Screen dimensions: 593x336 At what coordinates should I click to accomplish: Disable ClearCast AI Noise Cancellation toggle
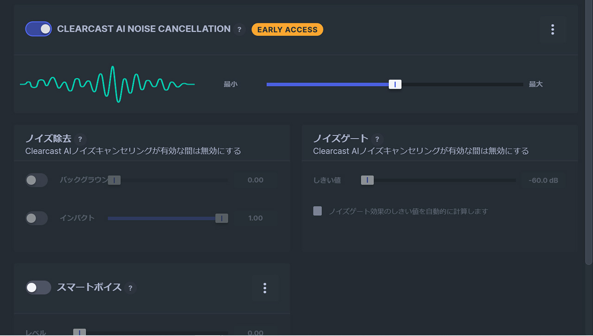point(38,29)
